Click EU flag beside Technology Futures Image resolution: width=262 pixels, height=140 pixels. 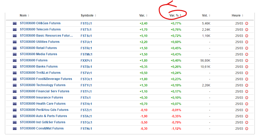click(15, 85)
